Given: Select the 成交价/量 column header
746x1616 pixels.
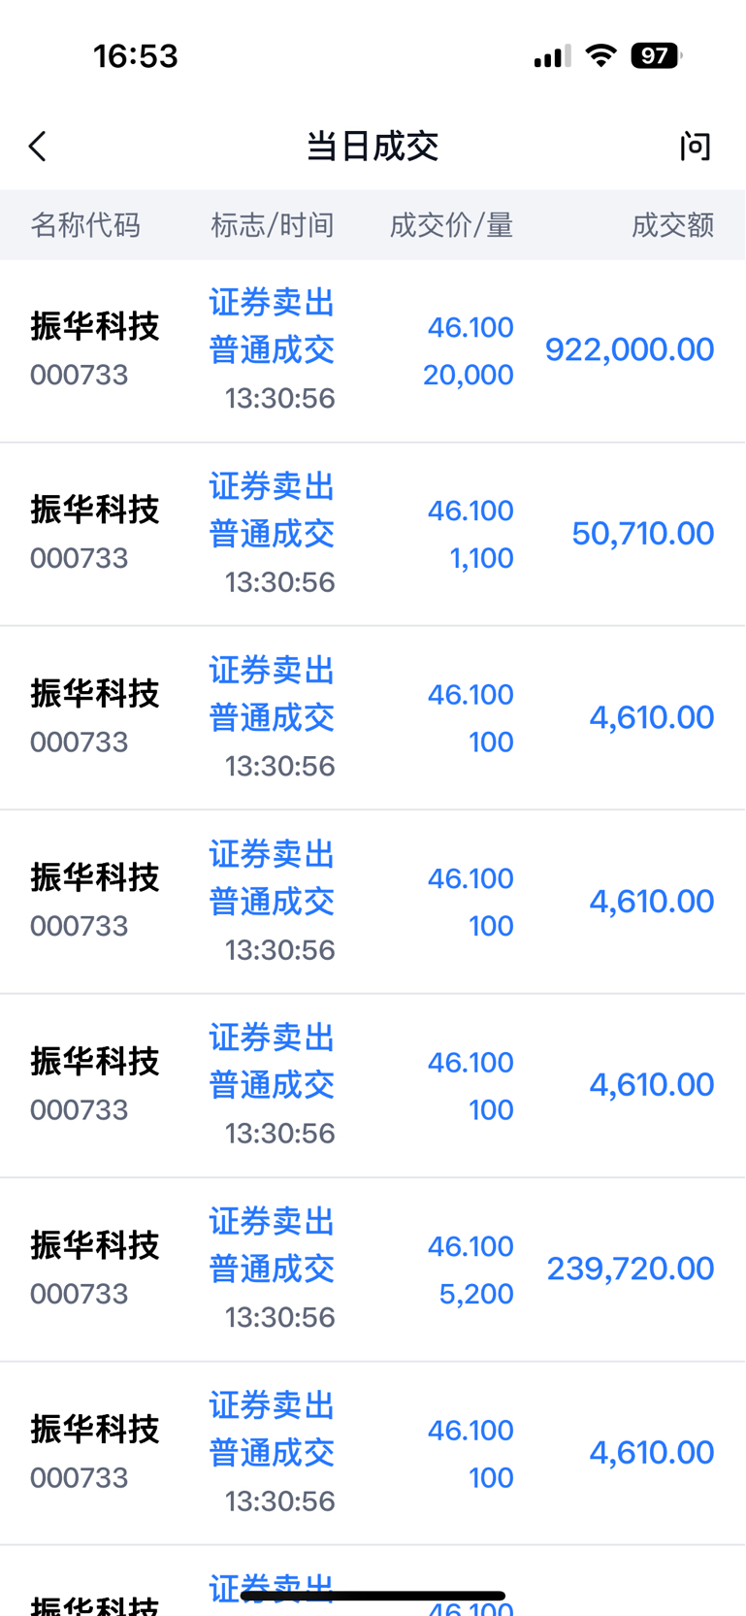Looking at the screenshot, I should (x=451, y=225).
